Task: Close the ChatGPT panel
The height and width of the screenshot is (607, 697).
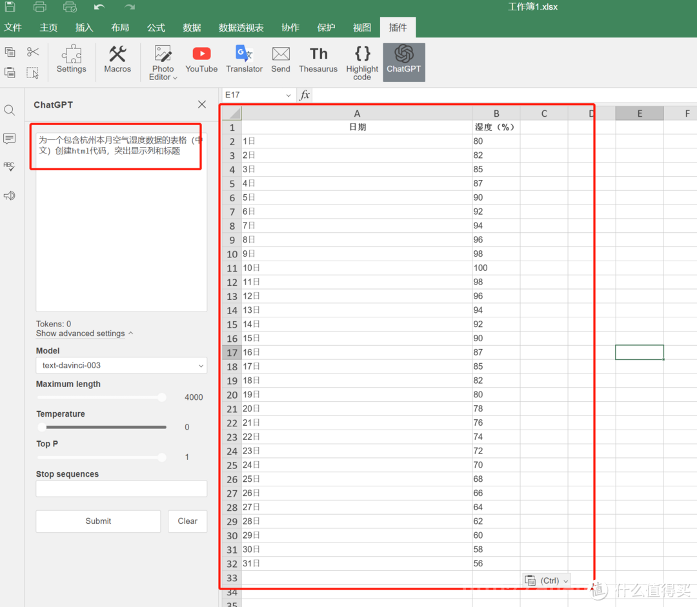Action: [202, 104]
